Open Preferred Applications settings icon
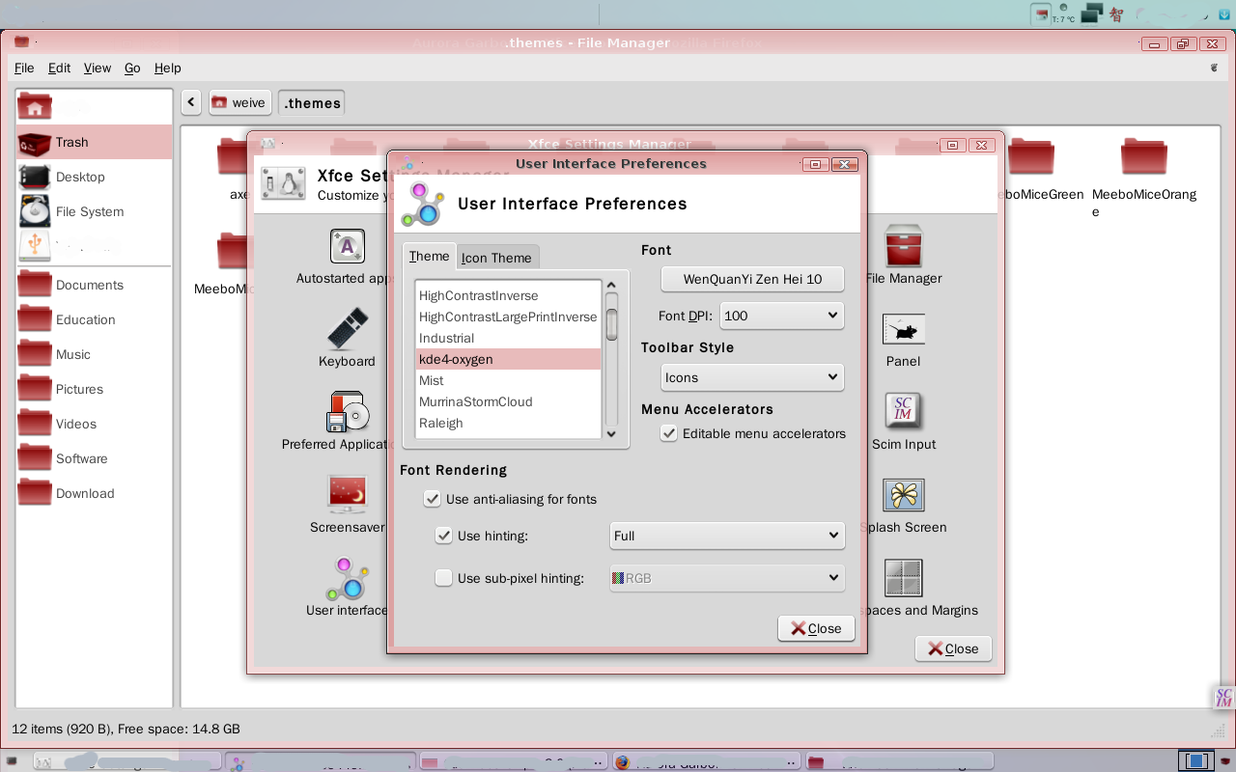This screenshot has width=1236, height=772. pyautogui.click(x=348, y=411)
